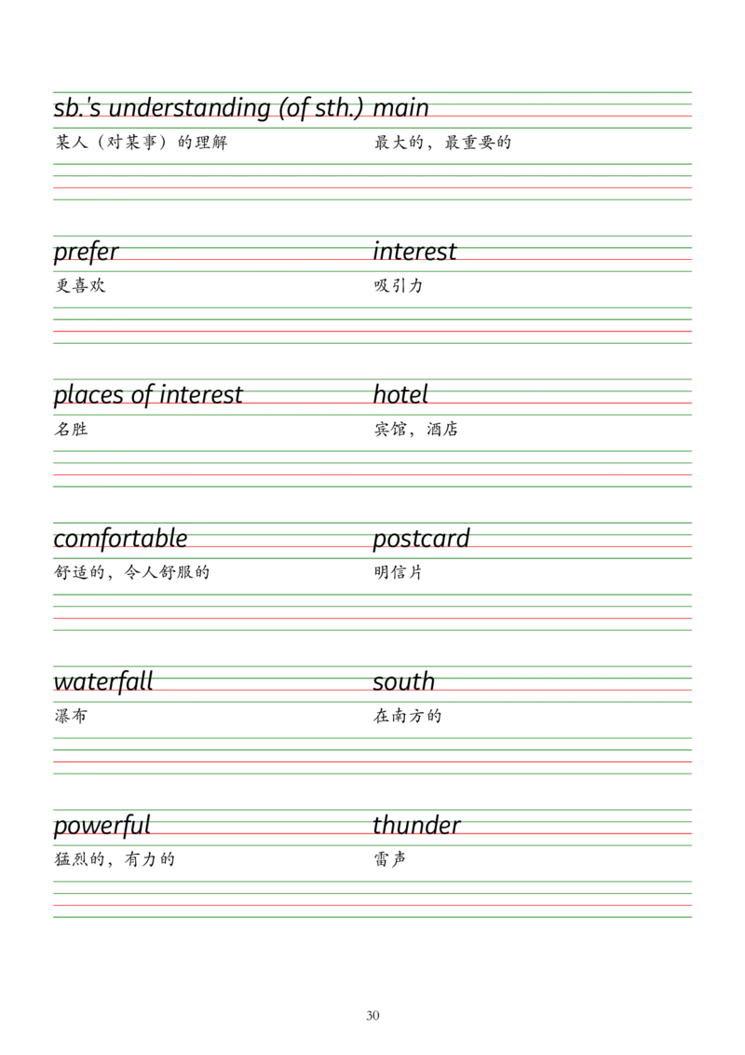Image resolution: width=745 pixels, height=1055 pixels.
Task: Click the handwritten word "prefer"
Action: (x=85, y=253)
